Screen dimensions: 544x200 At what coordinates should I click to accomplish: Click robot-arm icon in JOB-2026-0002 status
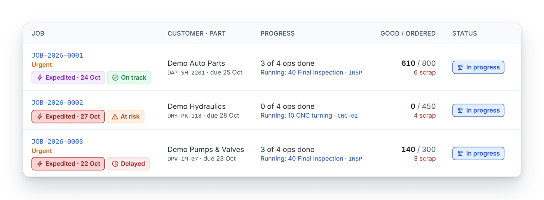coord(460,111)
